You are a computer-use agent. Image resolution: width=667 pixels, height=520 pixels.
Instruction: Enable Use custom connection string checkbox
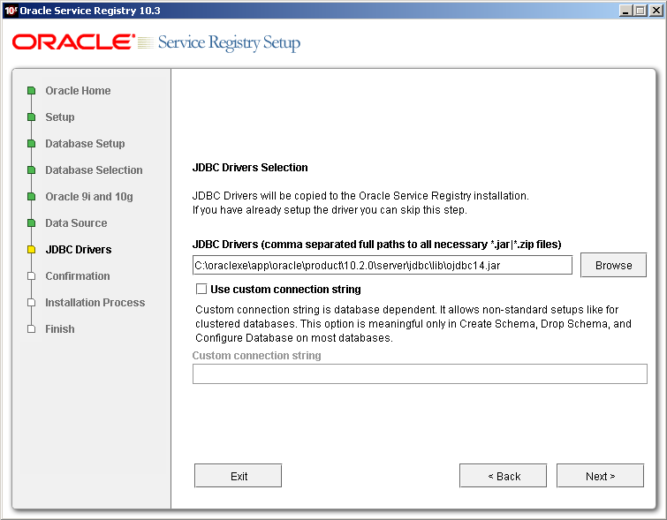201,289
